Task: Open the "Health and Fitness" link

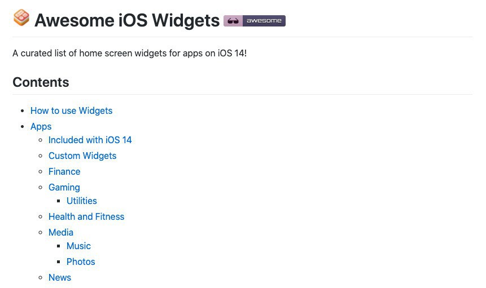Action: click(x=86, y=216)
